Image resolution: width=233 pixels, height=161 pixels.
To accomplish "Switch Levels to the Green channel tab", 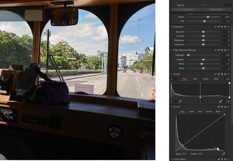I will [206, 79].
